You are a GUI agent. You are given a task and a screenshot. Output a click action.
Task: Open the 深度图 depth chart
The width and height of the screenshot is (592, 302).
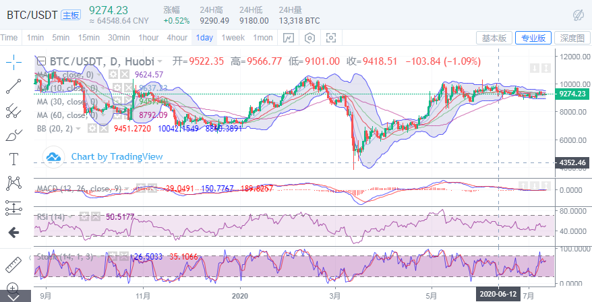click(572, 38)
